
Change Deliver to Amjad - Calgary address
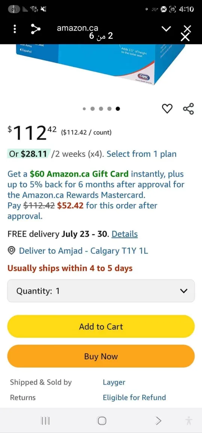click(84, 251)
